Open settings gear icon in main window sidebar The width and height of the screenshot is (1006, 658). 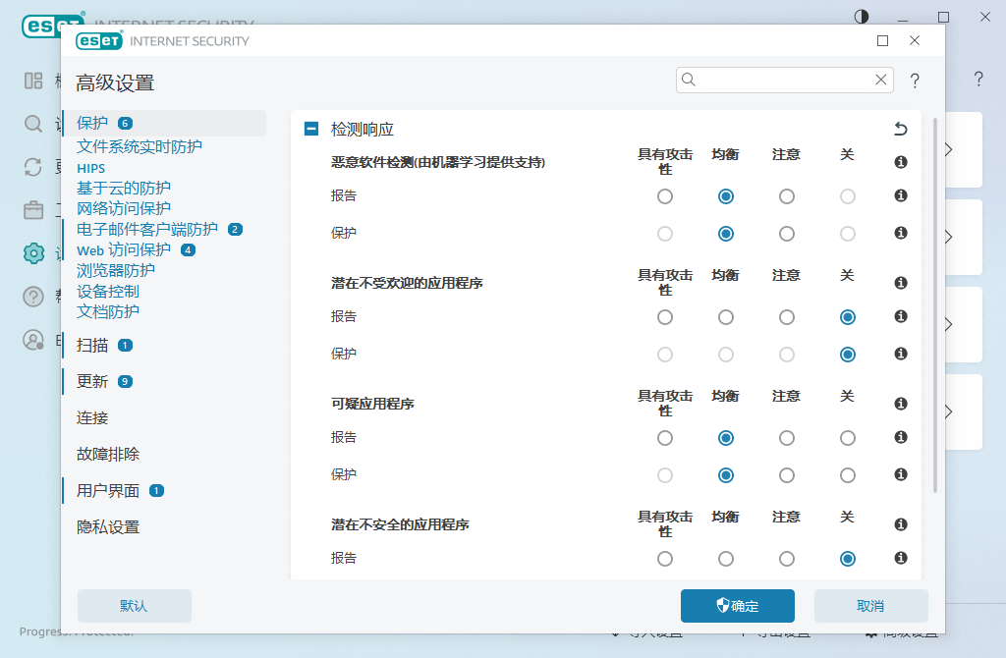(33, 253)
